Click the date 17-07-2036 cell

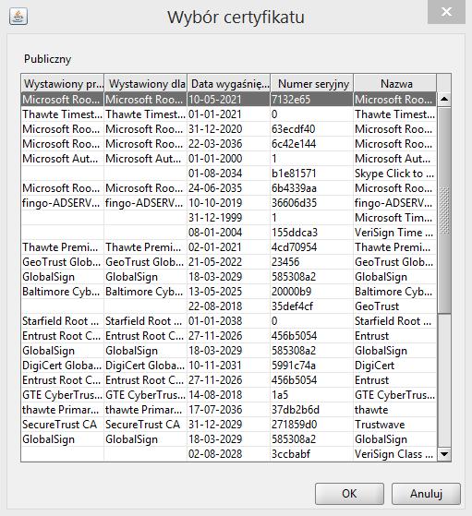coord(228,410)
